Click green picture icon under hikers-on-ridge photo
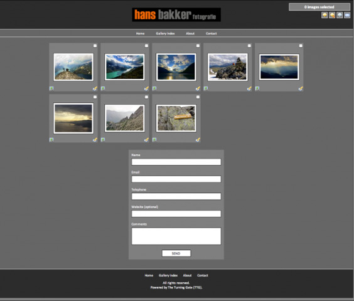354x301 pixels. [51, 88]
